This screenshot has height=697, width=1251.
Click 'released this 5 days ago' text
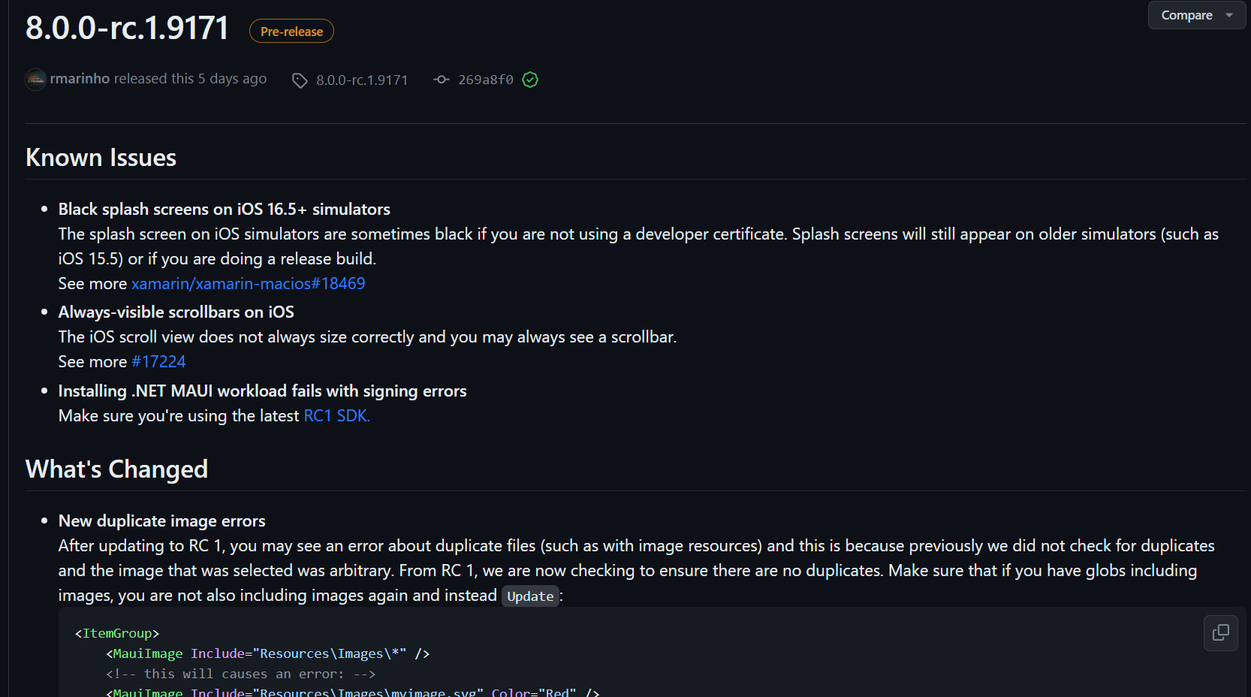coord(190,78)
